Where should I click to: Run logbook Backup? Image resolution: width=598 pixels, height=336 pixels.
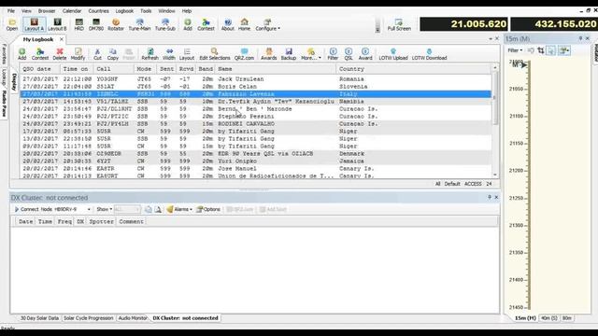point(289,54)
